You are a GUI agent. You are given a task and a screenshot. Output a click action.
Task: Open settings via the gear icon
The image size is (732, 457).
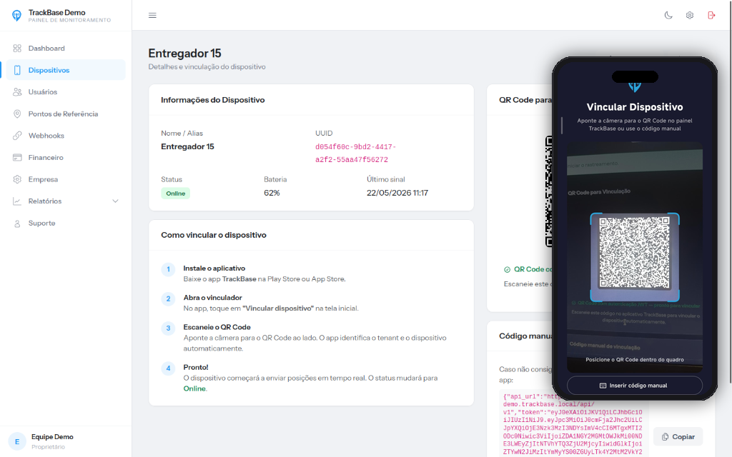pos(690,16)
